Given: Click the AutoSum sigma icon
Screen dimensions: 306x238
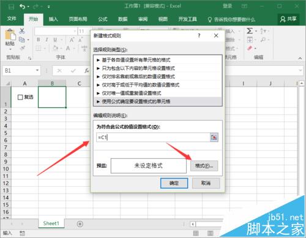Looking at the screenshot, I should coord(250,31).
